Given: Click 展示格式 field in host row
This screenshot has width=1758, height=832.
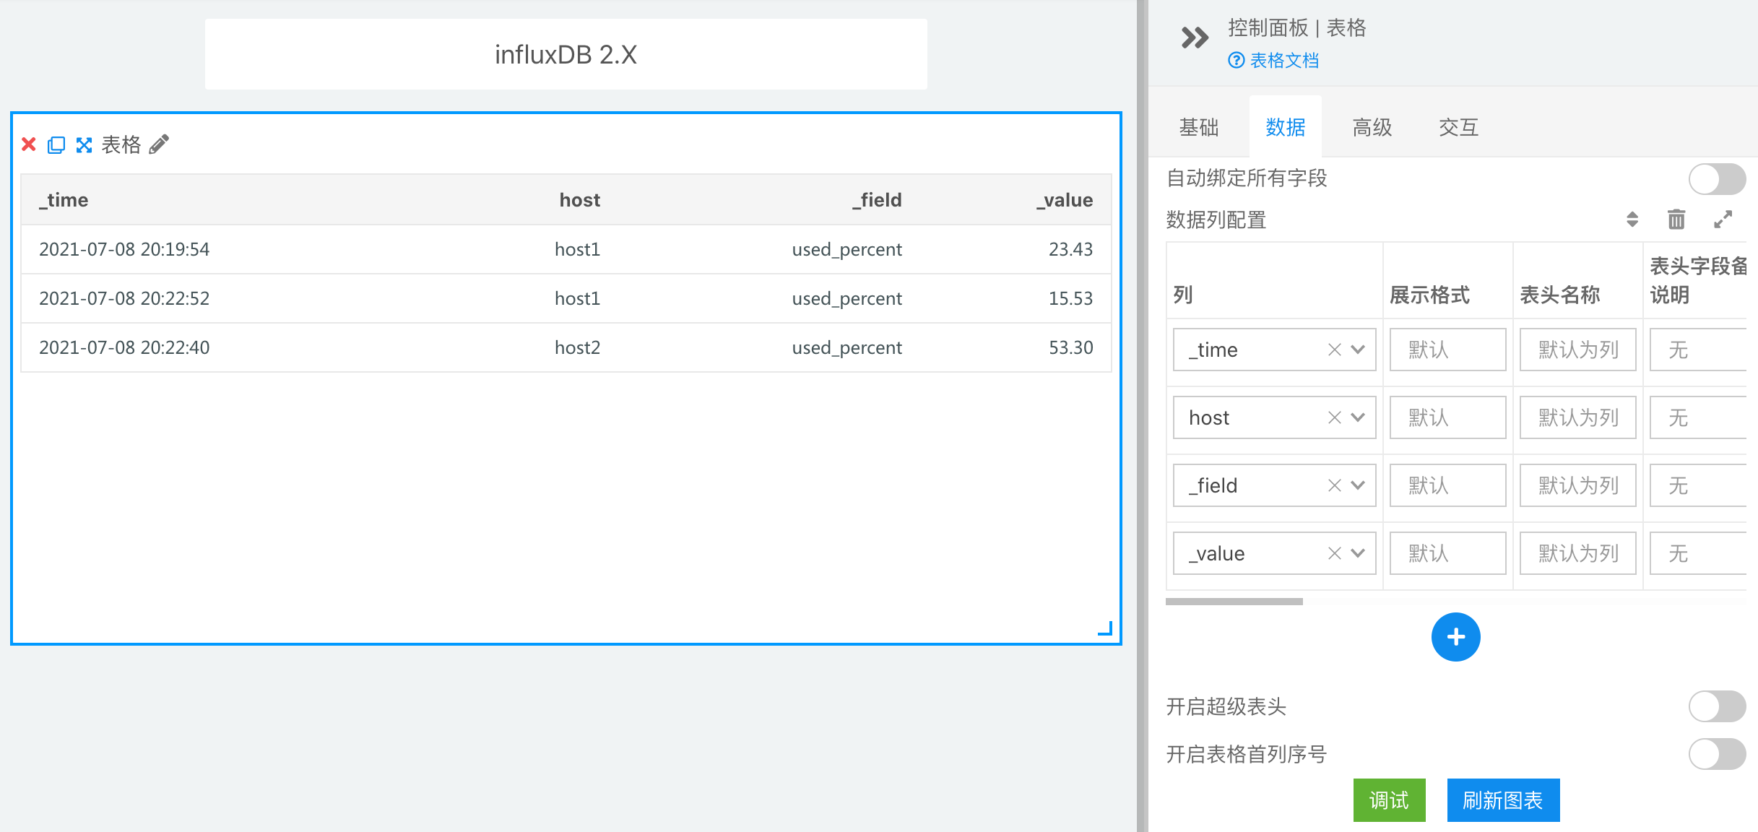Looking at the screenshot, I should click(1447, 417).
